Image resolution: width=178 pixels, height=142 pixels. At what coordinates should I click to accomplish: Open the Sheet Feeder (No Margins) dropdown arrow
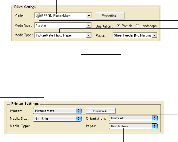pyautogui.click(x=154, y=35)
